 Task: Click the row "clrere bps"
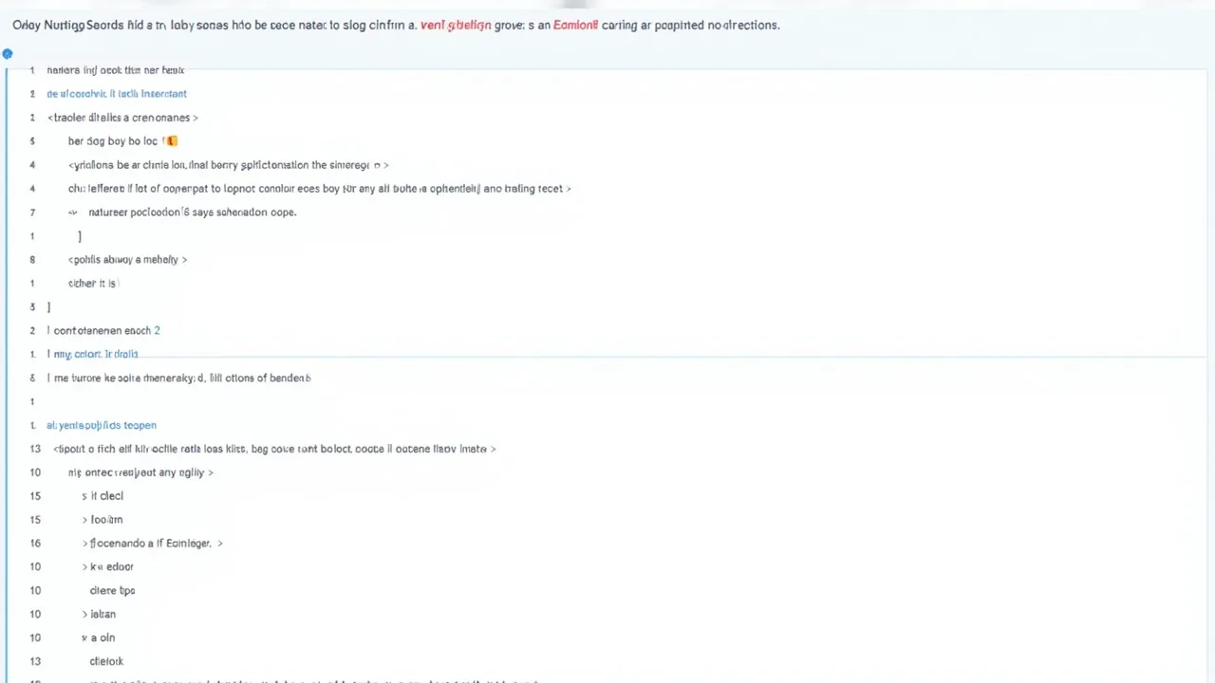tap(112, 591)
